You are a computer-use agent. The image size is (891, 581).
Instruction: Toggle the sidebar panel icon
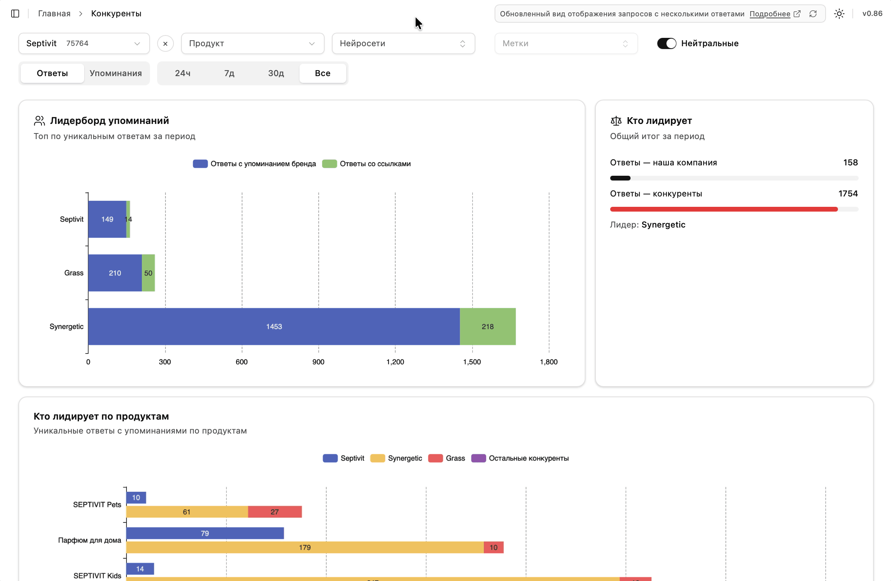pyautogui.click(x=15, y=14)
